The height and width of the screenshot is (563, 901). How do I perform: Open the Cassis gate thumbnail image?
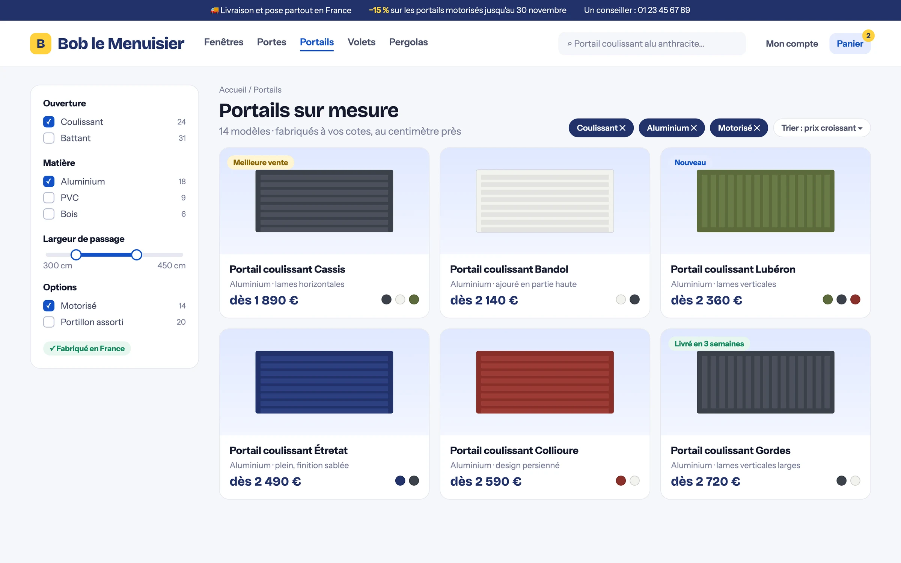324,201
